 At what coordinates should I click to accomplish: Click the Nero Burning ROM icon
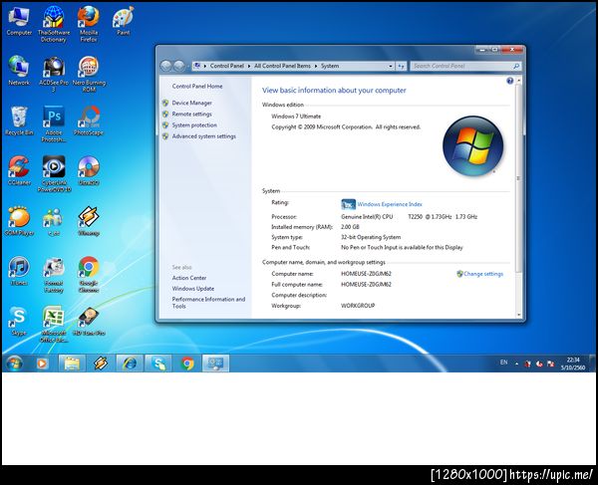(89, 75)
